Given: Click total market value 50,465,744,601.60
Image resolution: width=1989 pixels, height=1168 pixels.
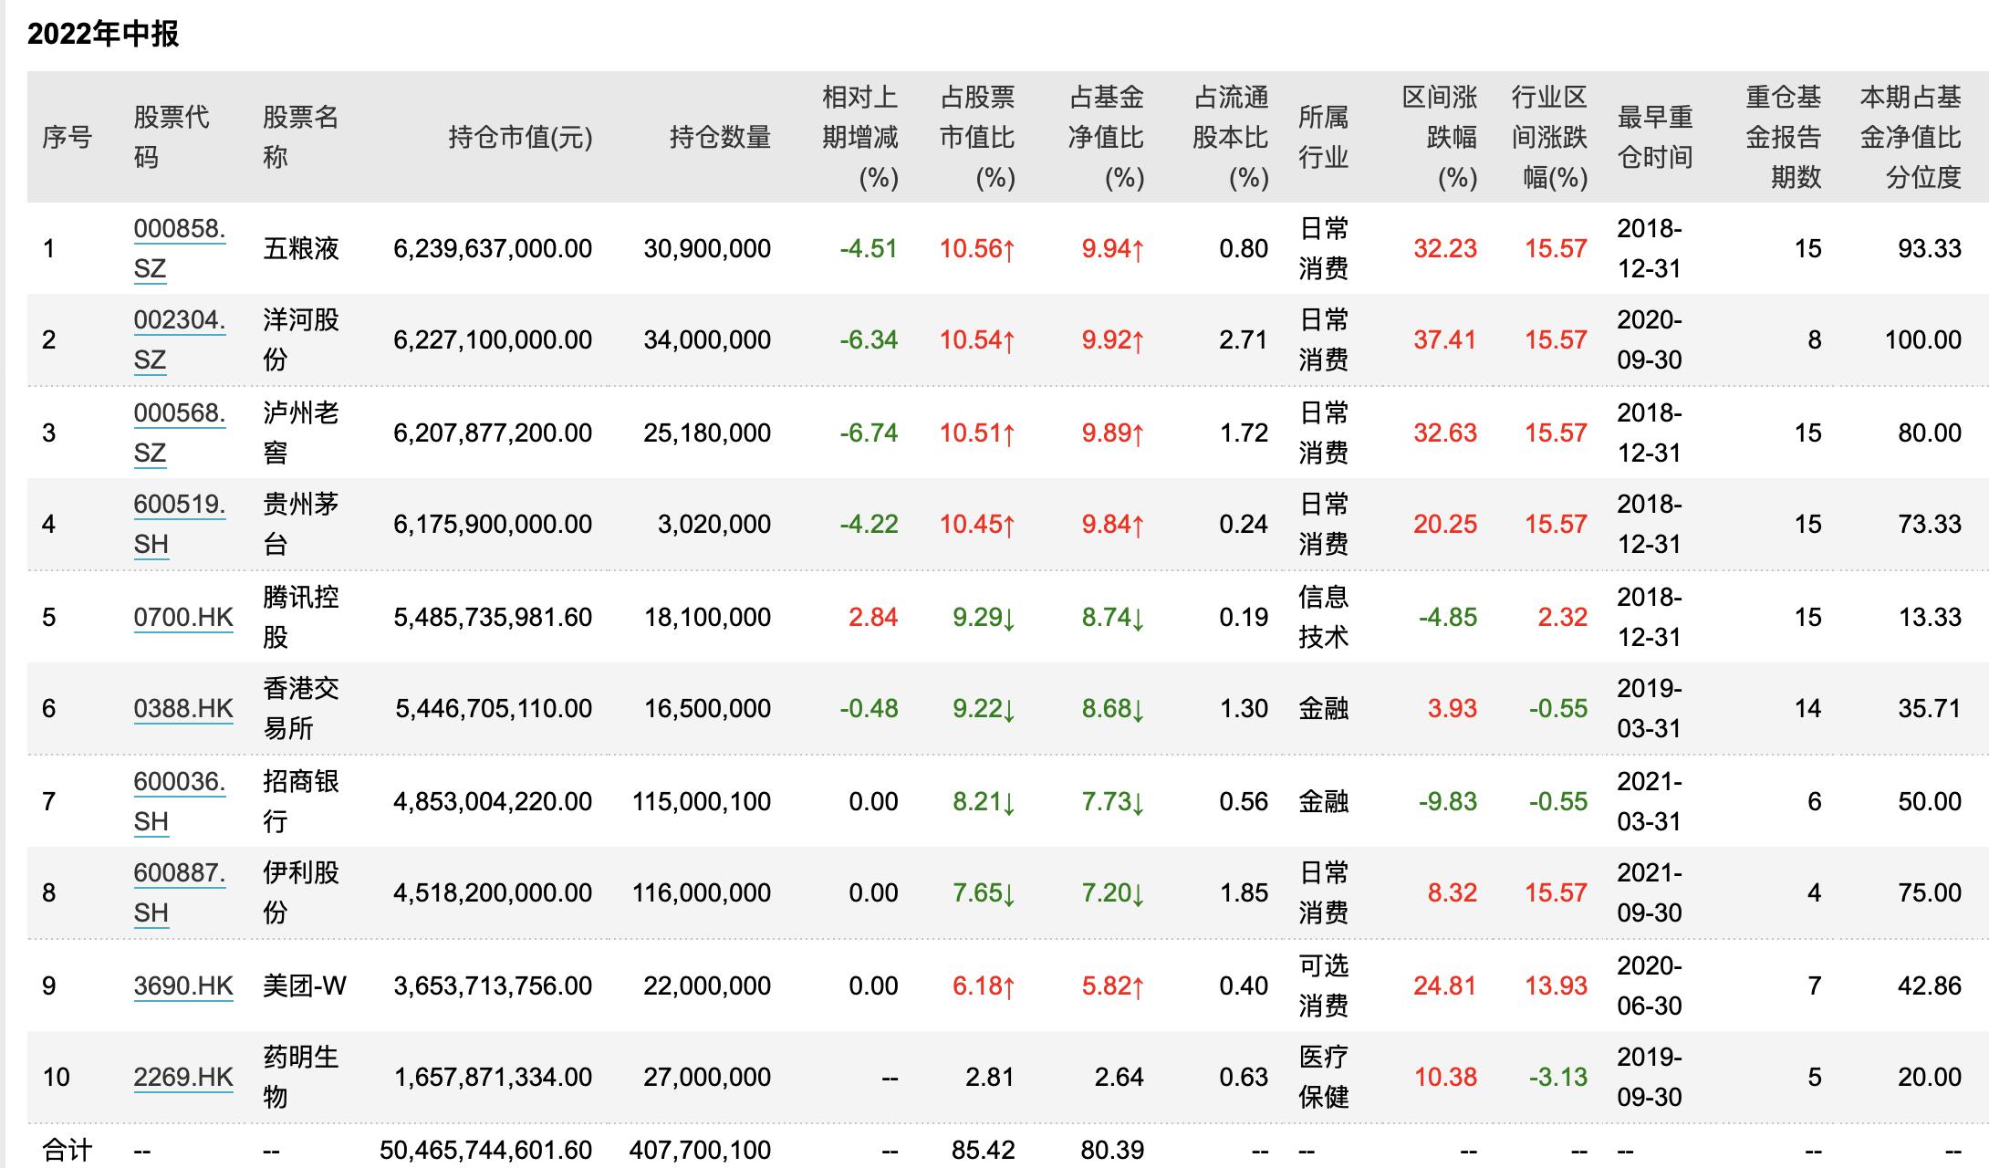Looking at the screenshot, I should point(485,1150).
